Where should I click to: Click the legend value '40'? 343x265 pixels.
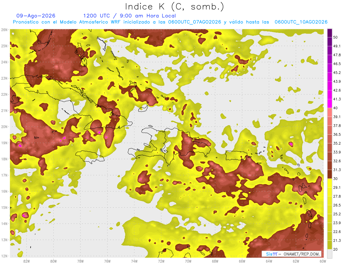pyautogui.click(x=336, y=108)
